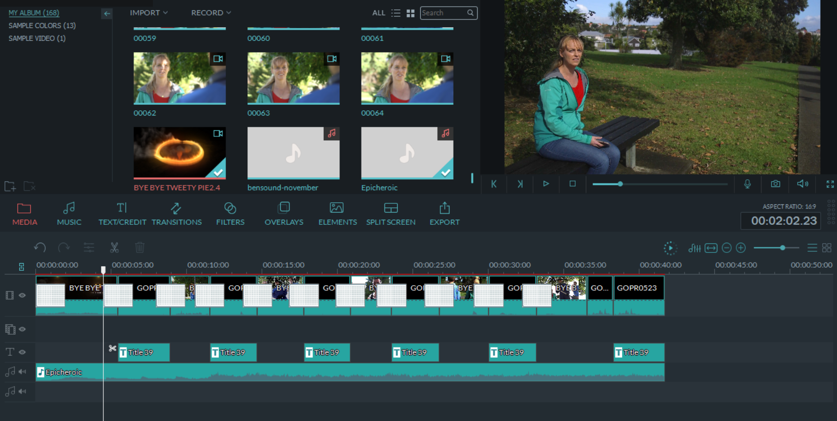Click the undo arrow icon
This screenshot has width=837, height=421.
(40, 248)
